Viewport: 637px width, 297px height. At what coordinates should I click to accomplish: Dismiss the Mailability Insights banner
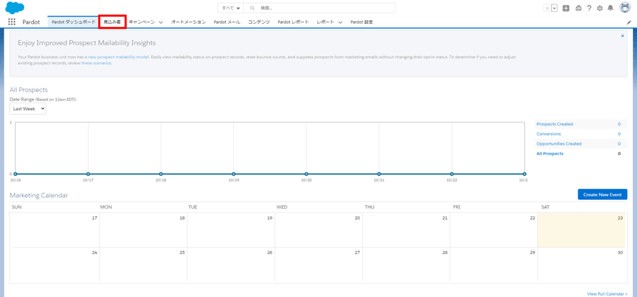click(x=623, y=36)
